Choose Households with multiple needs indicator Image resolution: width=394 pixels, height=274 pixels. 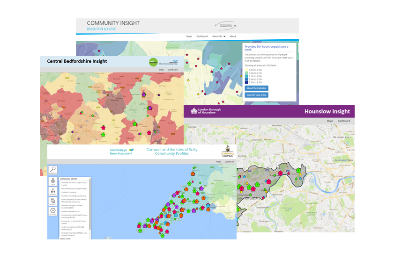[74, 188]
